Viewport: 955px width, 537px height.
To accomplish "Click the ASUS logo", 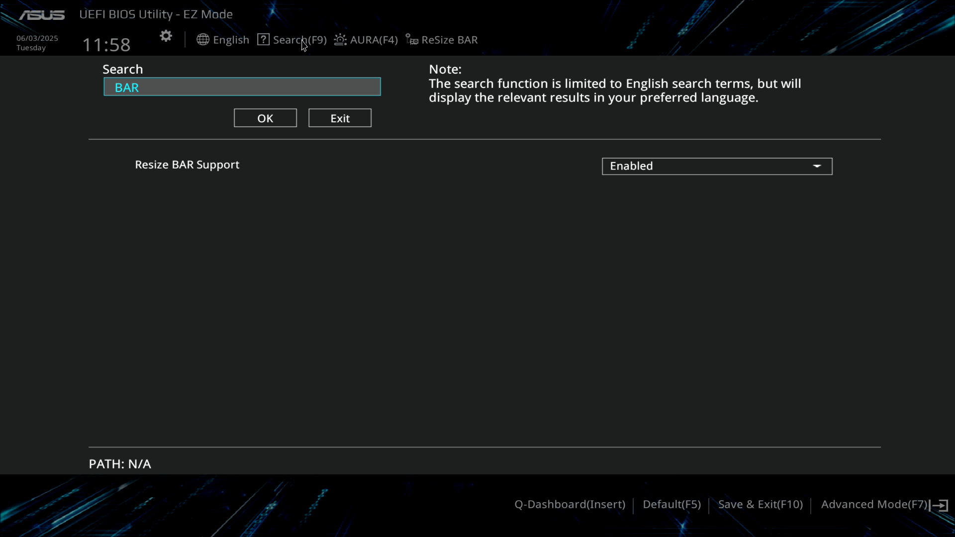I will click(42, 15).
